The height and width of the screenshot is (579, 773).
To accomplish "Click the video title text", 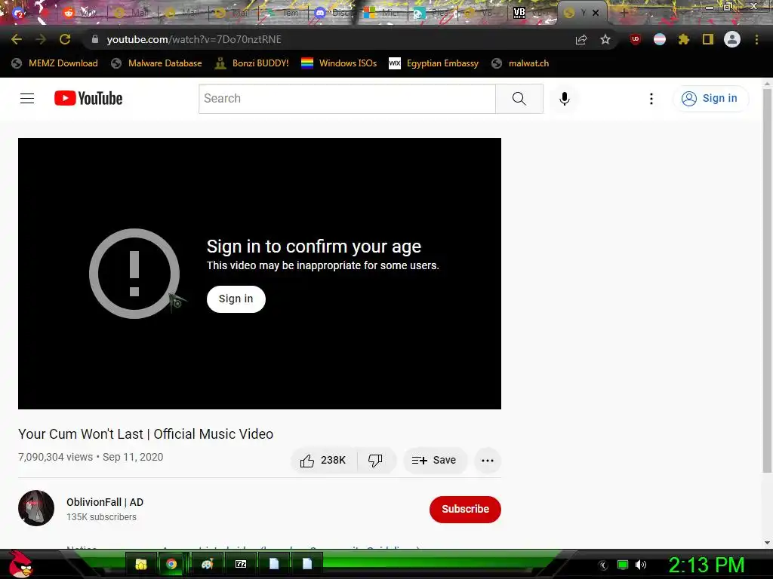I will (146, 433).
